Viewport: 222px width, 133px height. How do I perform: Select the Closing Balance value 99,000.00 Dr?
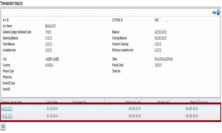(161, 38)
